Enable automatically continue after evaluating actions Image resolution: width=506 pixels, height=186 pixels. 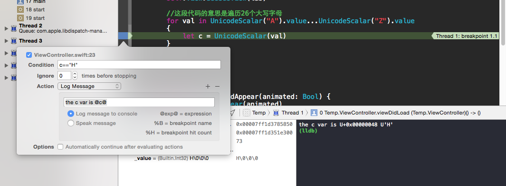(60, 147)
